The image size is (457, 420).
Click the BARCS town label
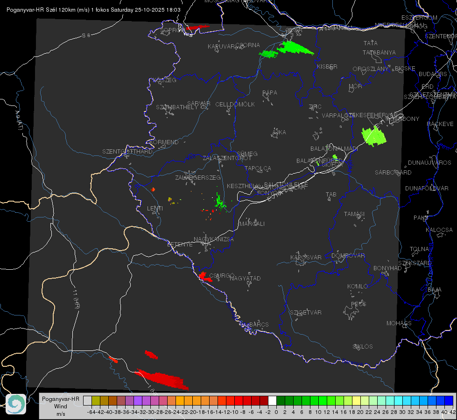[x=259, y=324]
